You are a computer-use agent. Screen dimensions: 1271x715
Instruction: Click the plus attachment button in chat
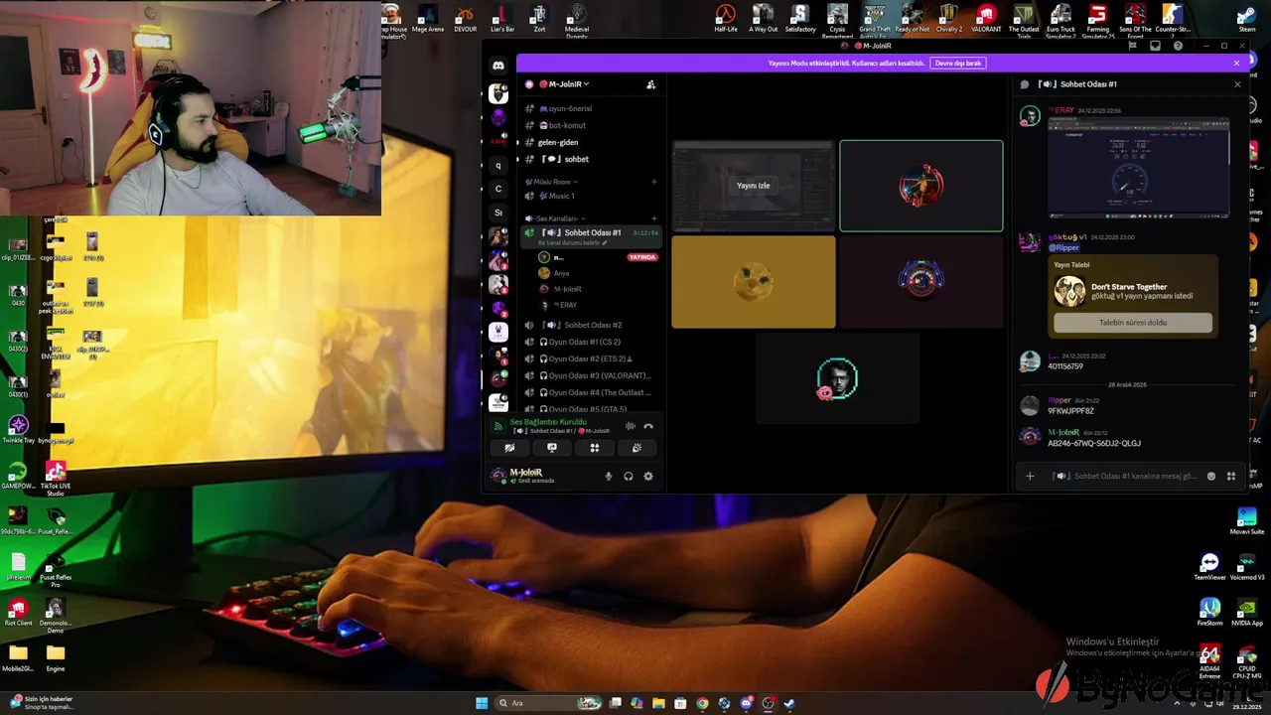coord(1030,476)
